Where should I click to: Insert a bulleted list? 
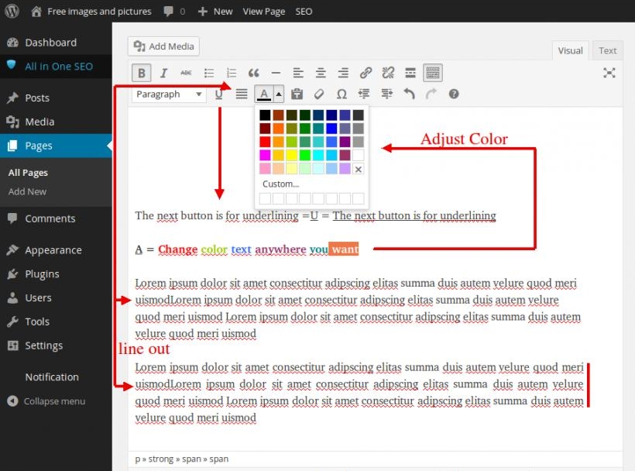click(x=208, y=73)
